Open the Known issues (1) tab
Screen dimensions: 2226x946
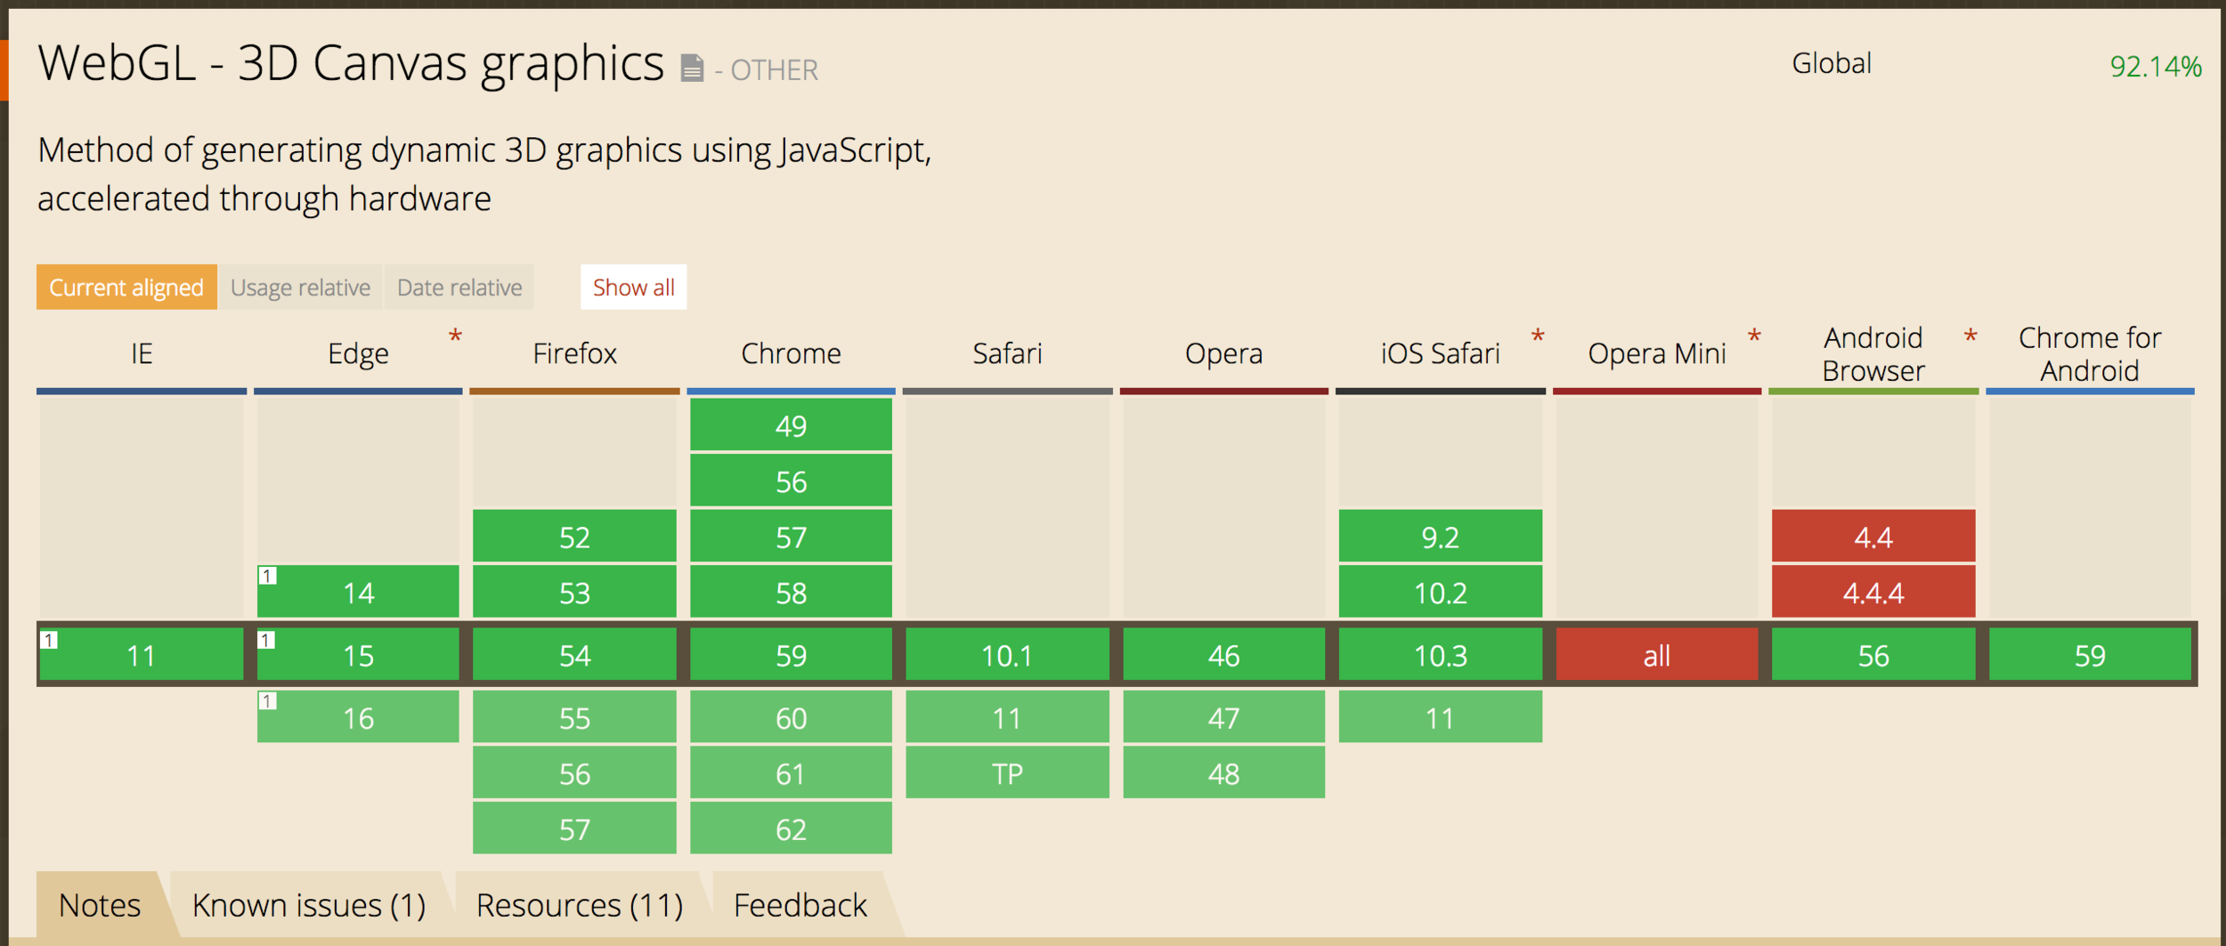tap(309, 904)
